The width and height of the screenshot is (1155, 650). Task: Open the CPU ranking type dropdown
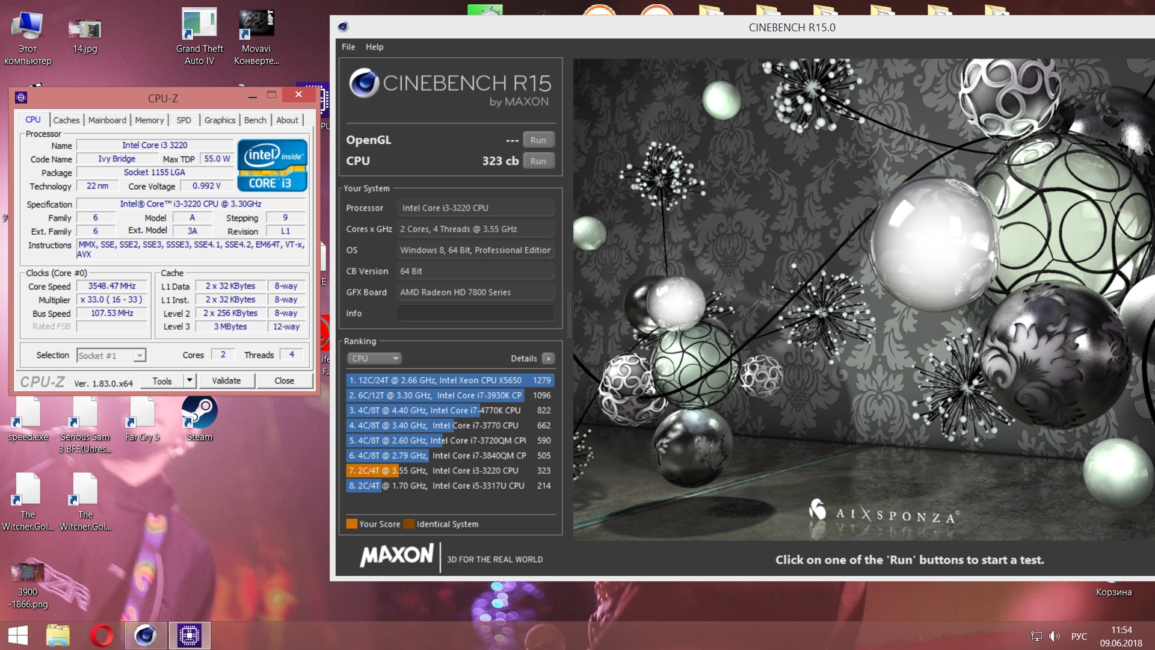pos(374,359)
